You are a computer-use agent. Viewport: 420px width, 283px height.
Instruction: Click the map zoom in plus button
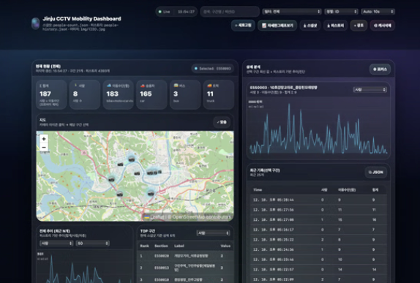click(x=44, y=139)
